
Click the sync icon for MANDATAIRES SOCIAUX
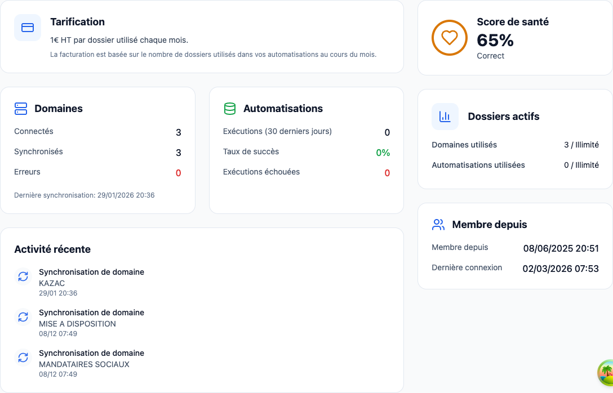point(23,358)
